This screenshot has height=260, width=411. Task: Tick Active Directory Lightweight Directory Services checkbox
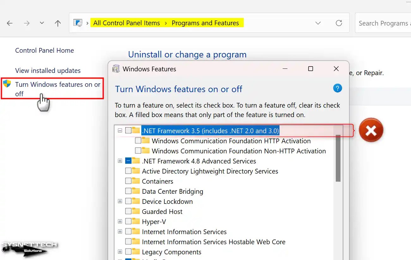pos(128,171)
